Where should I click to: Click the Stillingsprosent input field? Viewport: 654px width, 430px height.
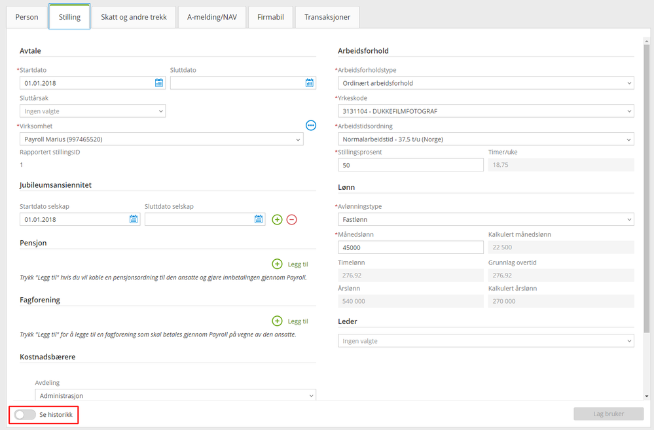point(411,165)
